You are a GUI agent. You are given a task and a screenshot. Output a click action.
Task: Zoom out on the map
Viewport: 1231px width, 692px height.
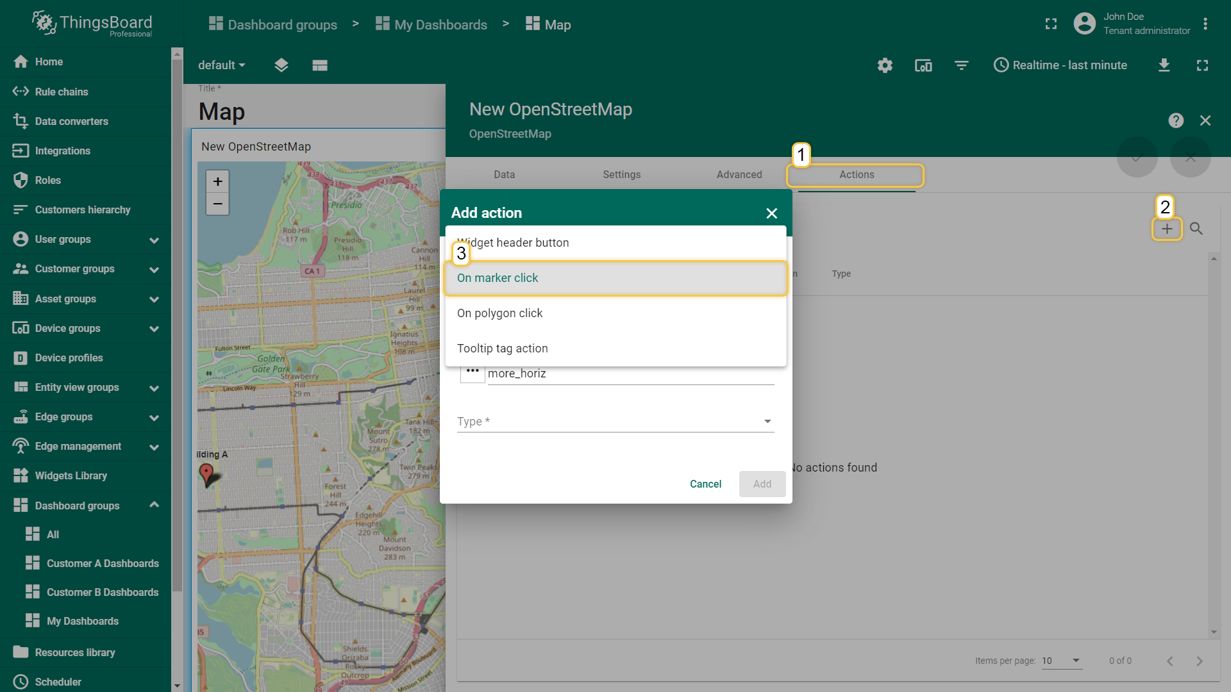click(x=217, y=204)
